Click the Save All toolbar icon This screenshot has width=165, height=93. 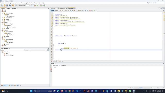(x=10, y=5)
